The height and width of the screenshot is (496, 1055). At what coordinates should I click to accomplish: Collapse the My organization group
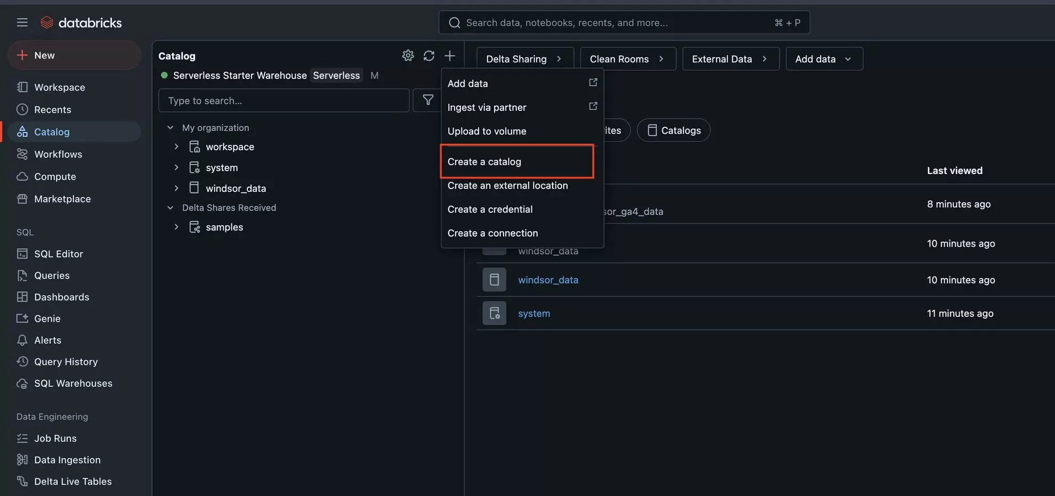170,128
